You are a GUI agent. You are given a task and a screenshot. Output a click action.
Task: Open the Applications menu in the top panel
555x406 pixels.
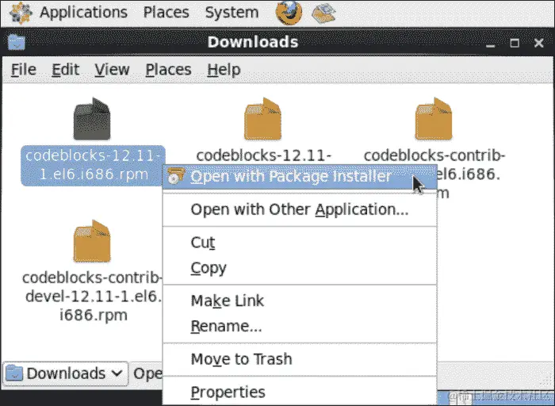click(x=83, y=13)
